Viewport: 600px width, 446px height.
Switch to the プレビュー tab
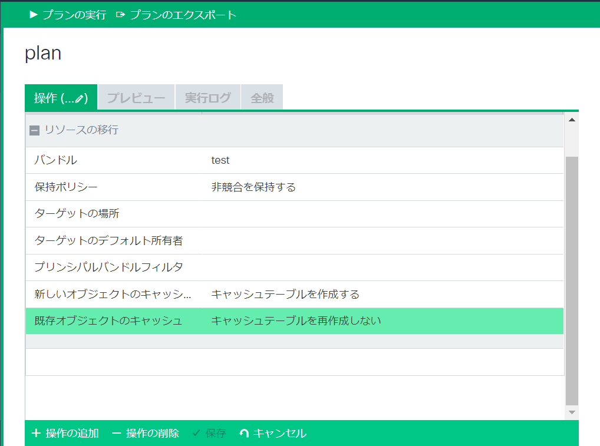136,98
